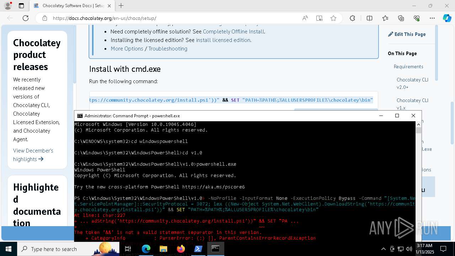The height and width of the screenshot is (256, 455).
Task: View site information lock icon
Action: pyautogui.click(x=45, y=18)
